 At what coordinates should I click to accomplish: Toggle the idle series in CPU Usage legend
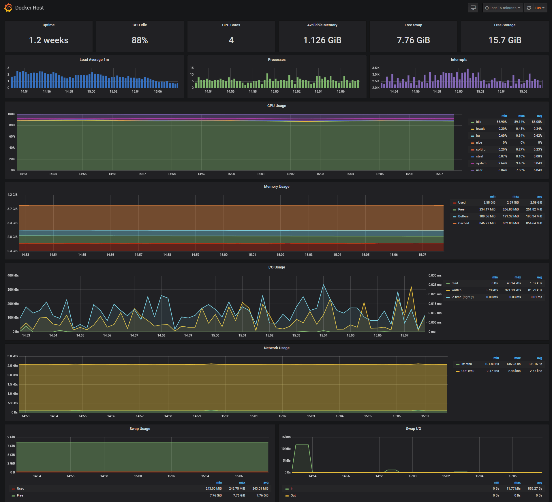coord(478,122)
